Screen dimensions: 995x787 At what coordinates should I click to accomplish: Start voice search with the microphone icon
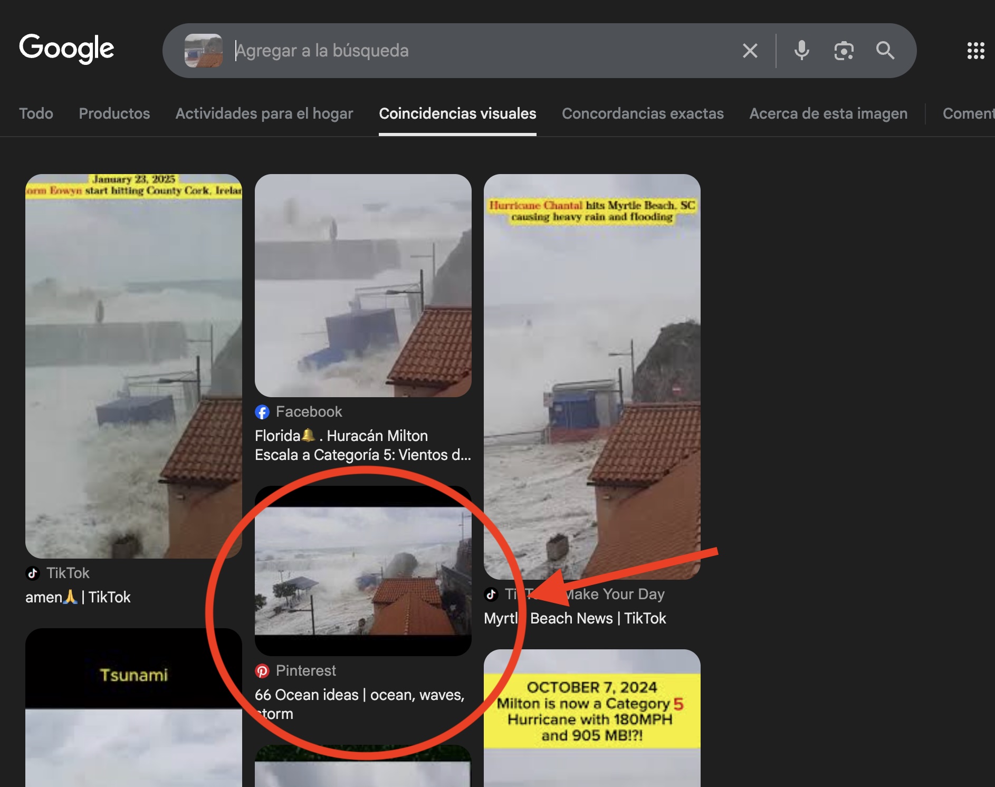pos(801,51)
